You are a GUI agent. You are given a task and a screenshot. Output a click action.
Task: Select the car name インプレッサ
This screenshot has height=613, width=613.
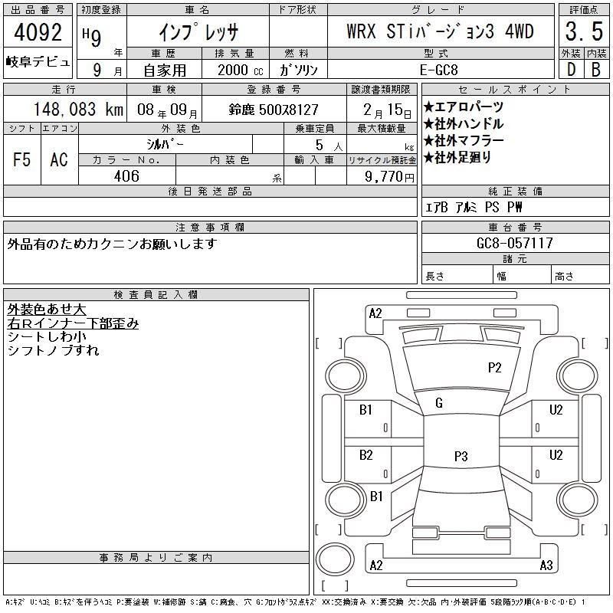[198, 32]
